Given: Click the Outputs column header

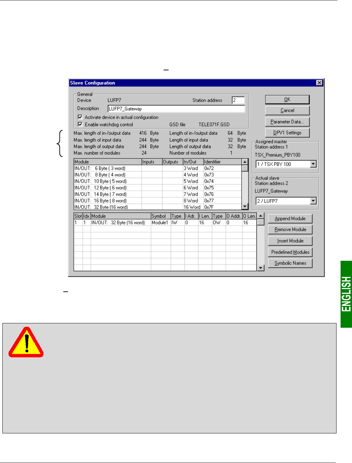Looking at the screenshot, I should coord(173,162).
